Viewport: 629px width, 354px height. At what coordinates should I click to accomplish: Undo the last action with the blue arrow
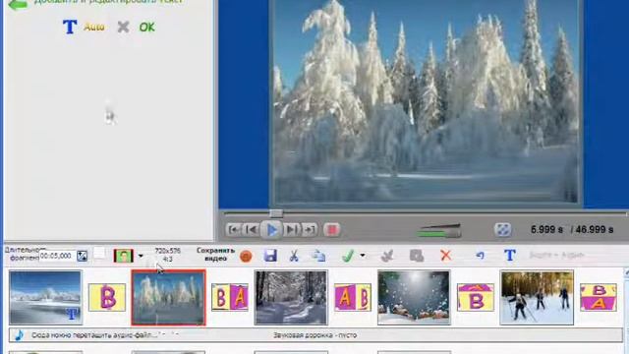pyautogui.click(x=481, y=256)
